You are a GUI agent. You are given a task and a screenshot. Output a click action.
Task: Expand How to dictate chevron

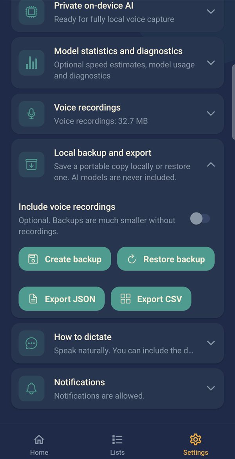[x=211, y=343]
